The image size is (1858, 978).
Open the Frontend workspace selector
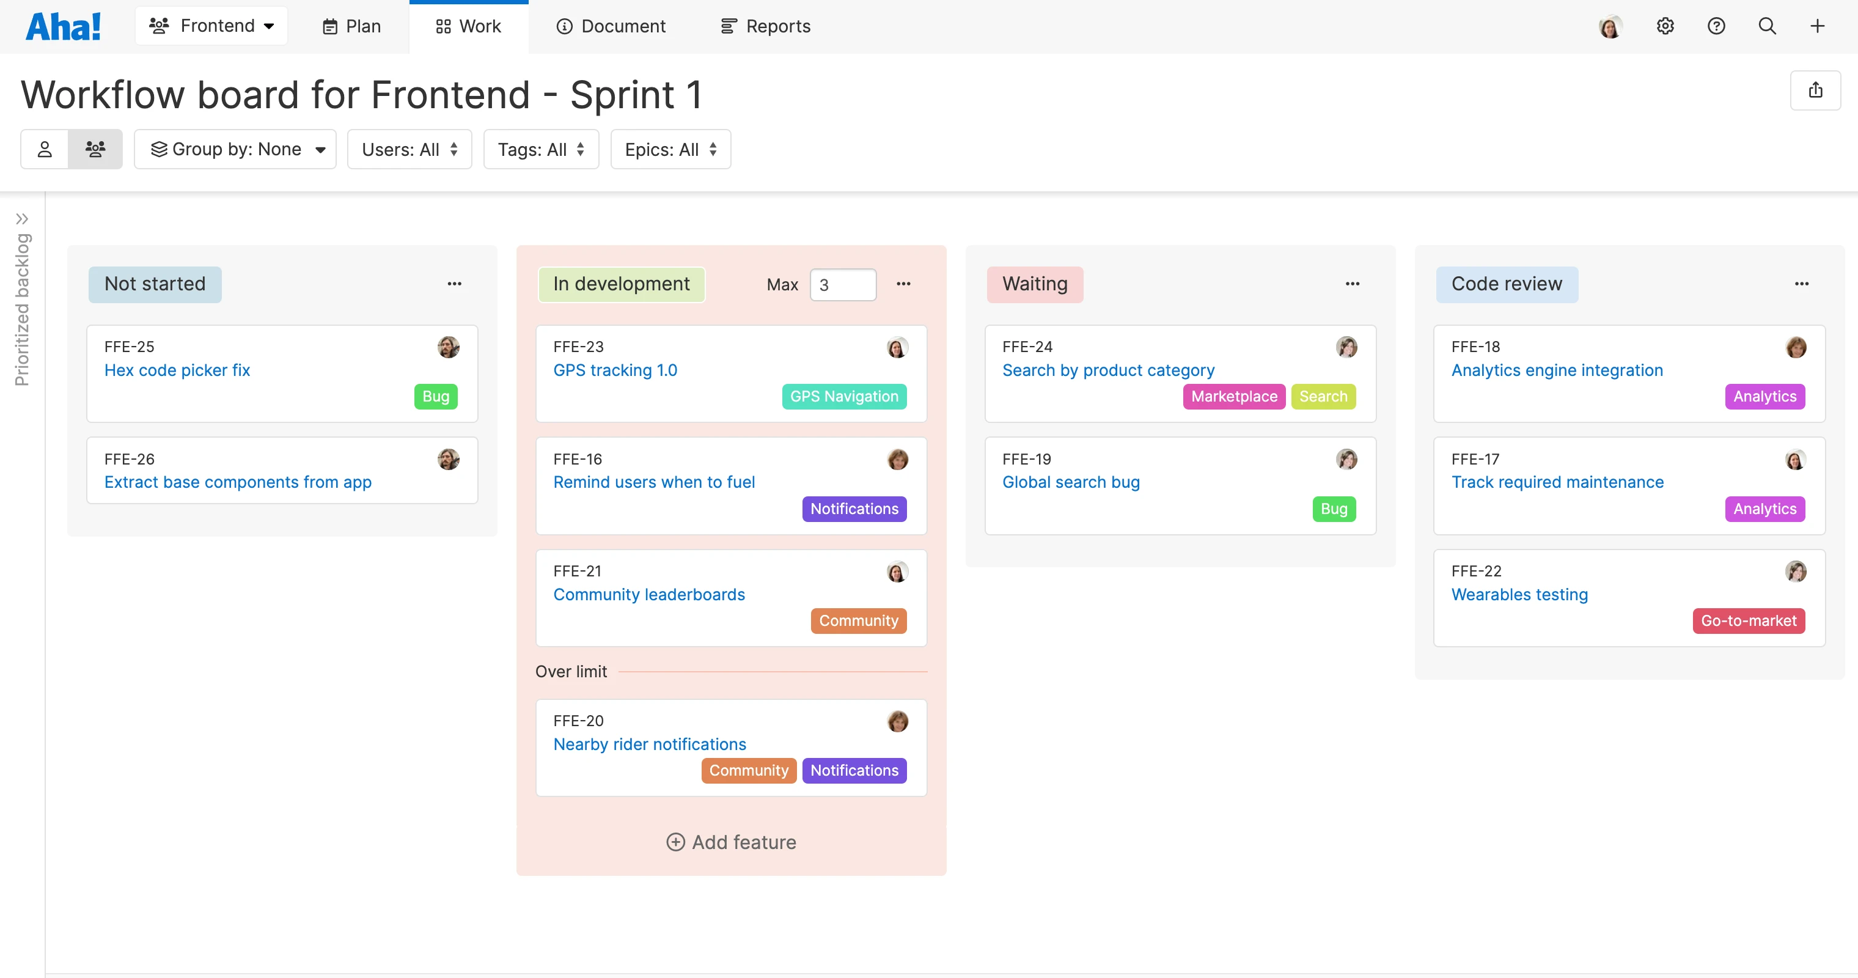(x=211, y=25)
